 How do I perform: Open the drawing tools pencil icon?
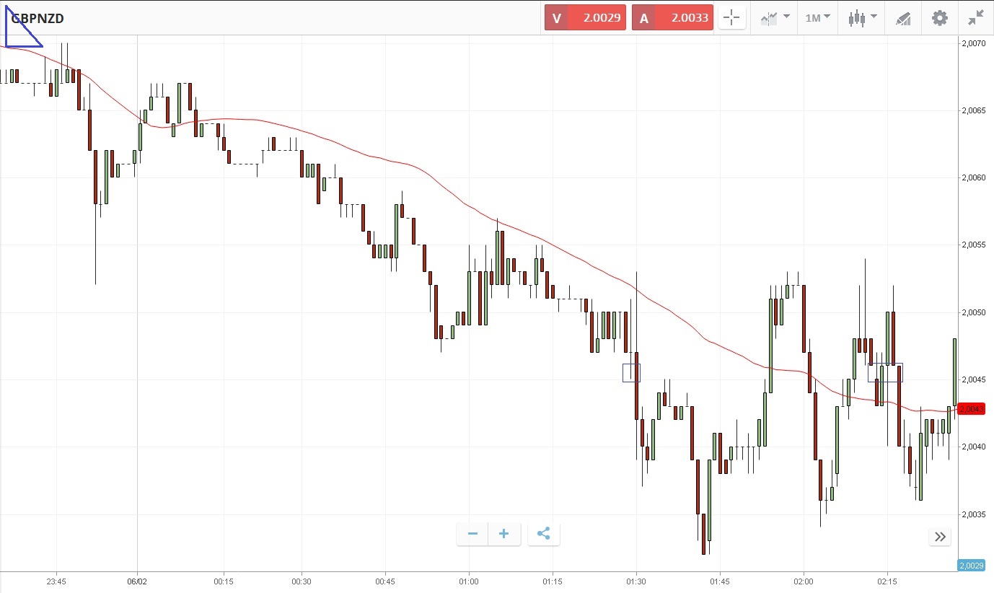coord(903,18)
